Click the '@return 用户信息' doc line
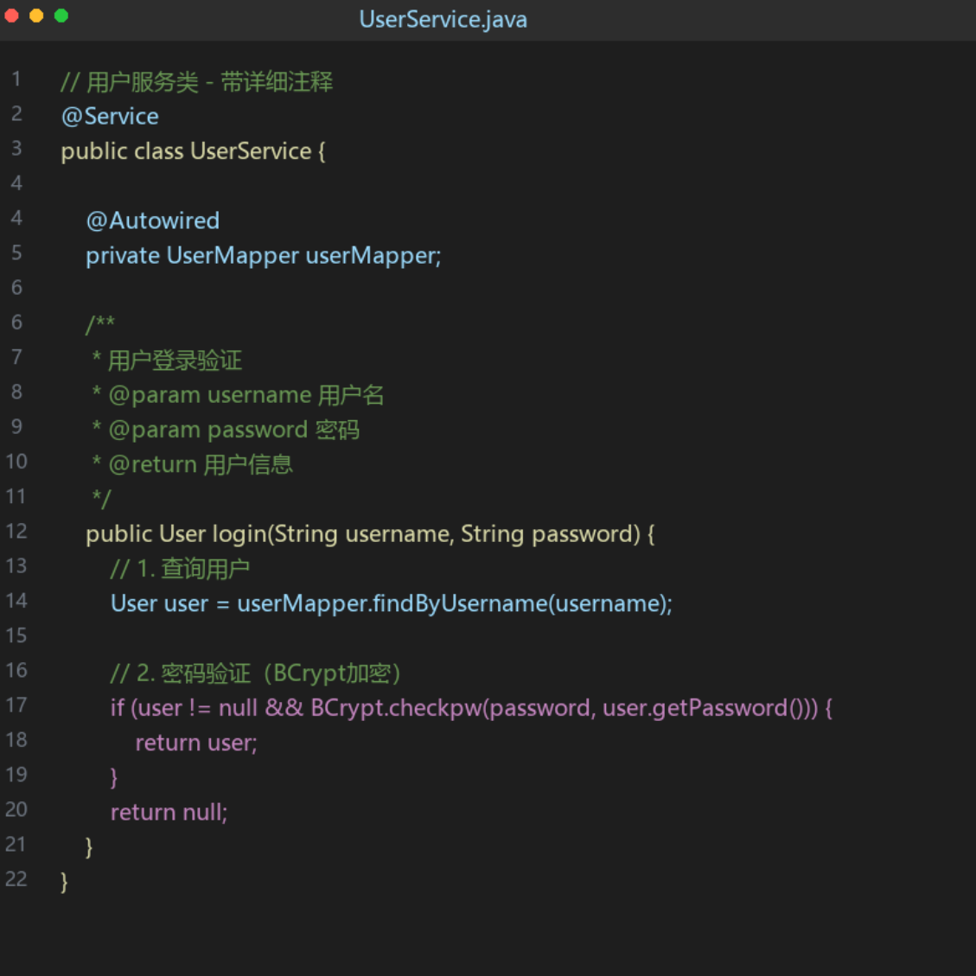976x976 pixels. [192, 464]
